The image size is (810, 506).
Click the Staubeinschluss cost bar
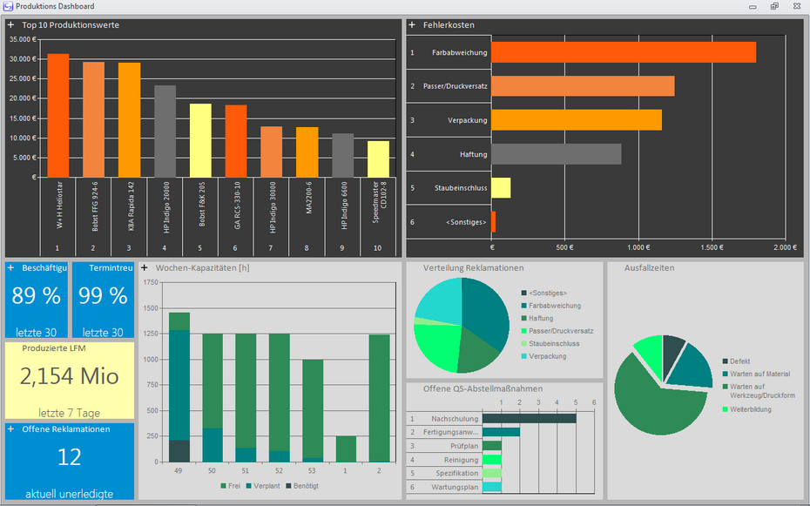point(501,188)
